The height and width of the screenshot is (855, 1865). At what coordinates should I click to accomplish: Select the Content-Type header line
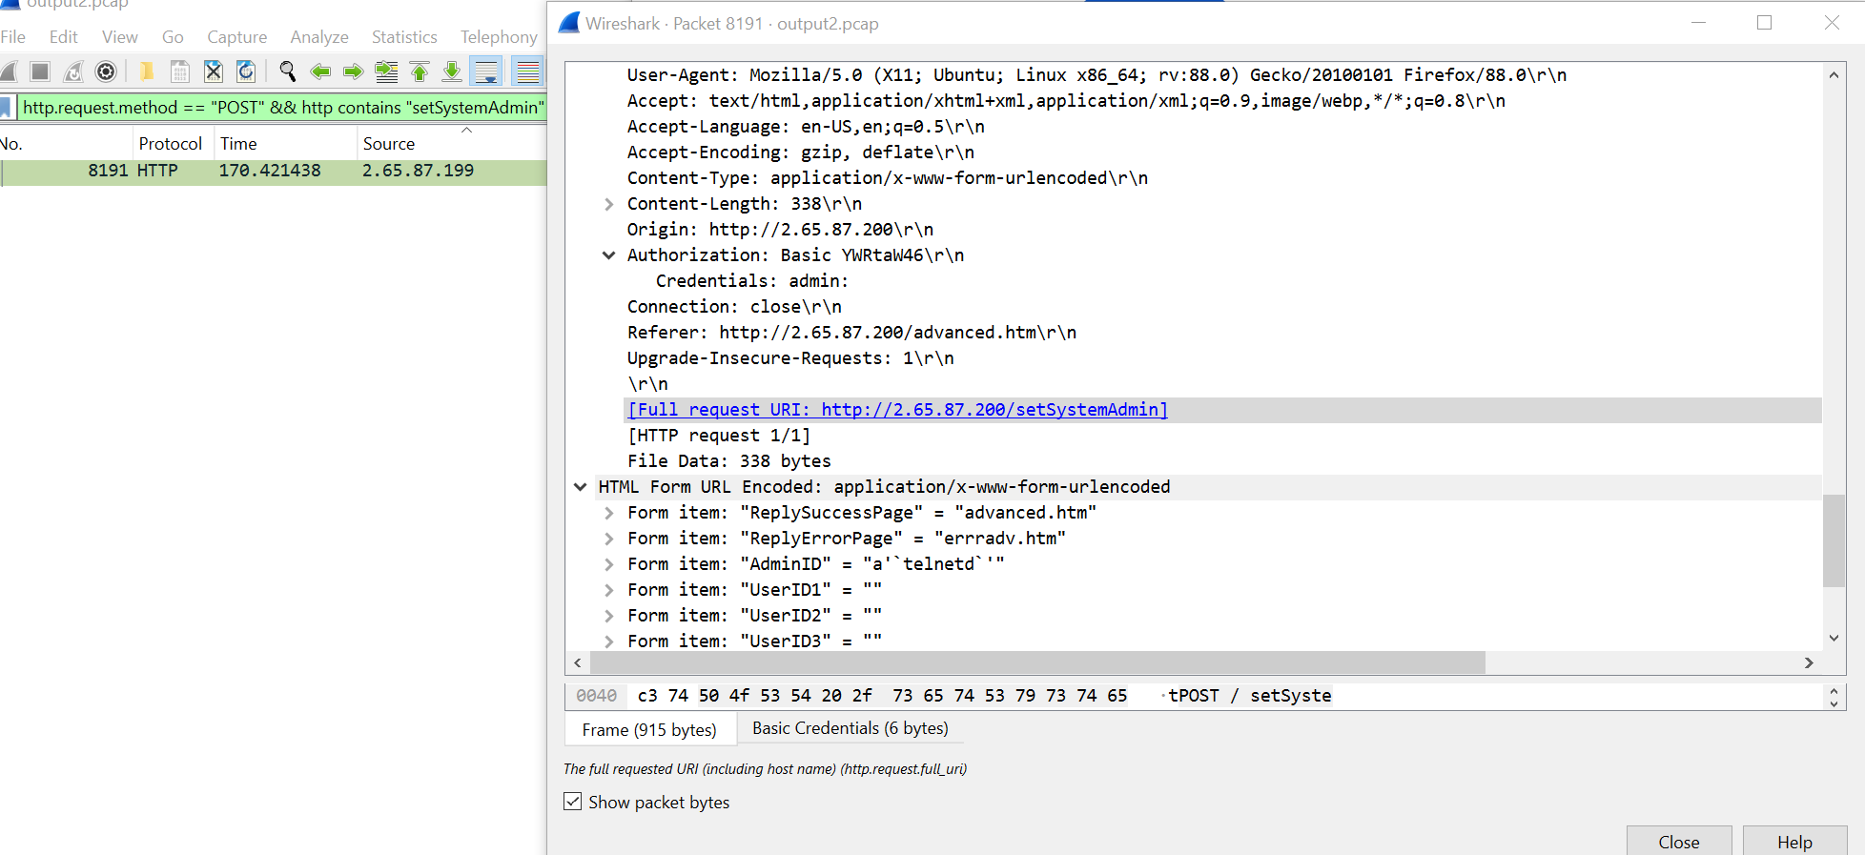[x=887, y=178]
